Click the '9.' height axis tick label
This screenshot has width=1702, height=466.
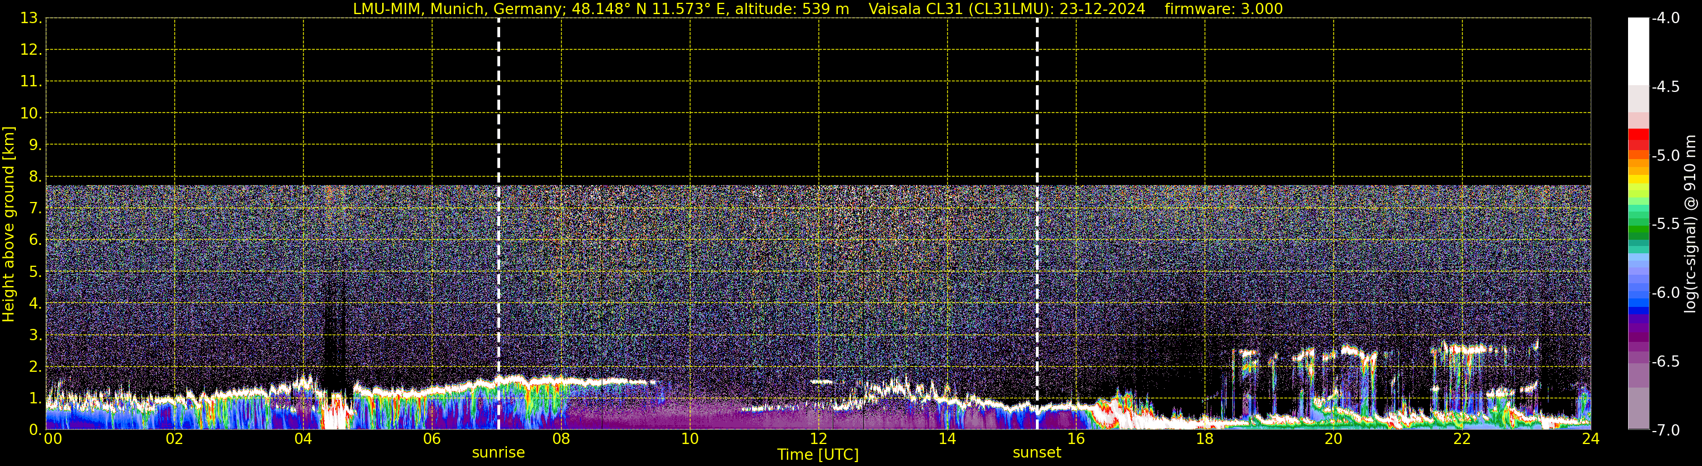tap(35, 145)
